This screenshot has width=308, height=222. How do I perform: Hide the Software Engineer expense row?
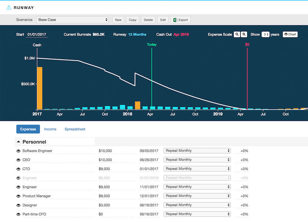tap(18, 151)
